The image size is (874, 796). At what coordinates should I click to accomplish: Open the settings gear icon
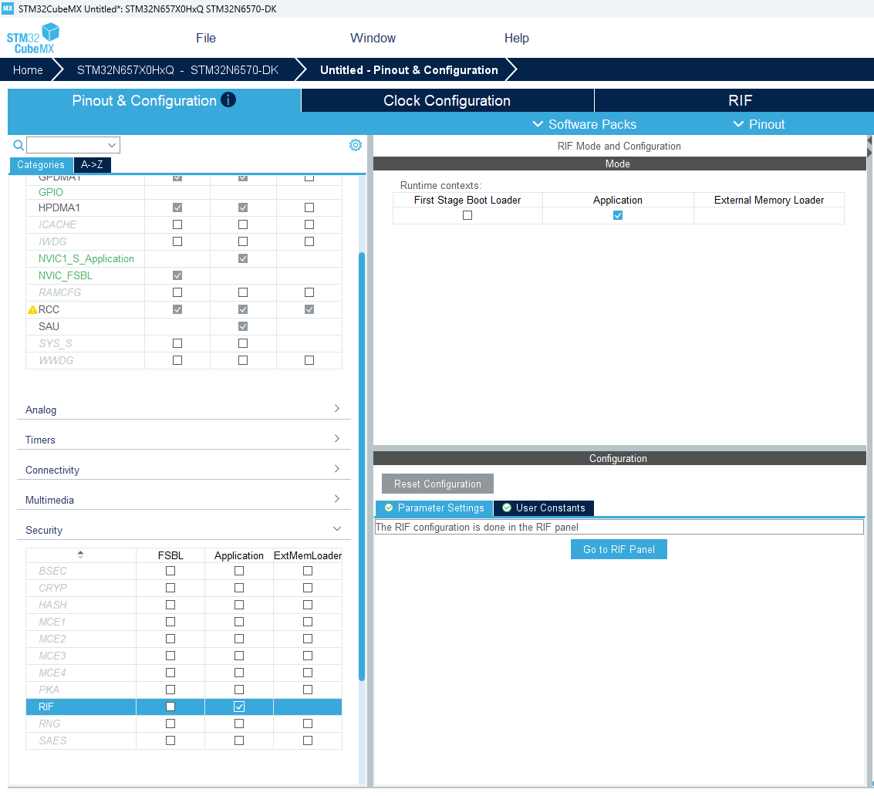(355, 145)
